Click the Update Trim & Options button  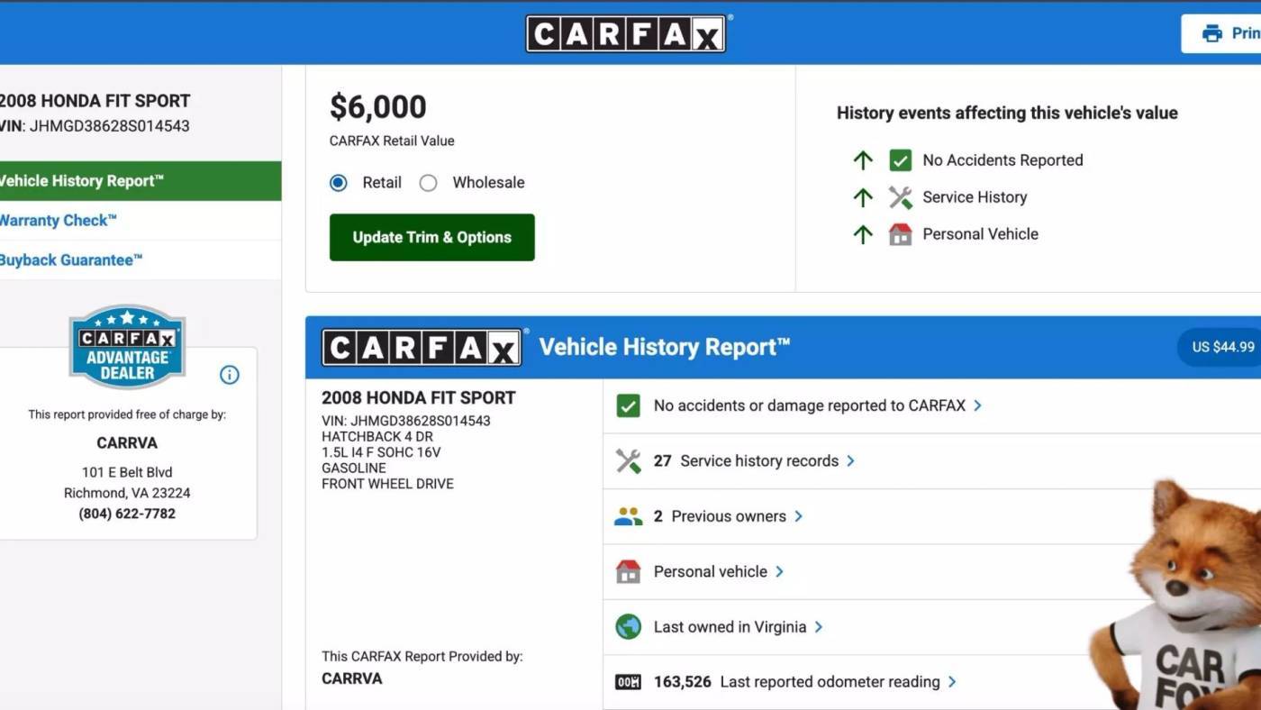click(432, 238)
